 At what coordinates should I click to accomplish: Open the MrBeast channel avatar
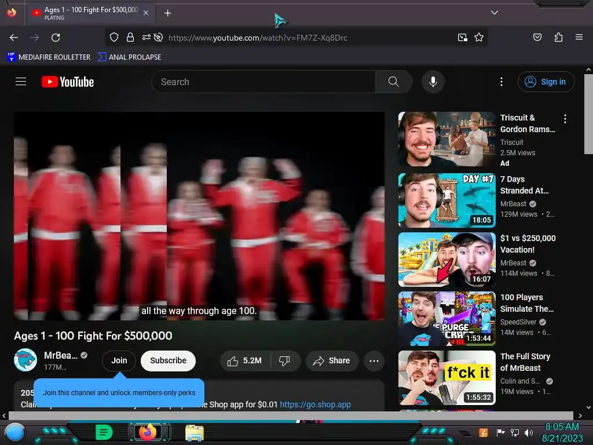(x=25, y=360)
